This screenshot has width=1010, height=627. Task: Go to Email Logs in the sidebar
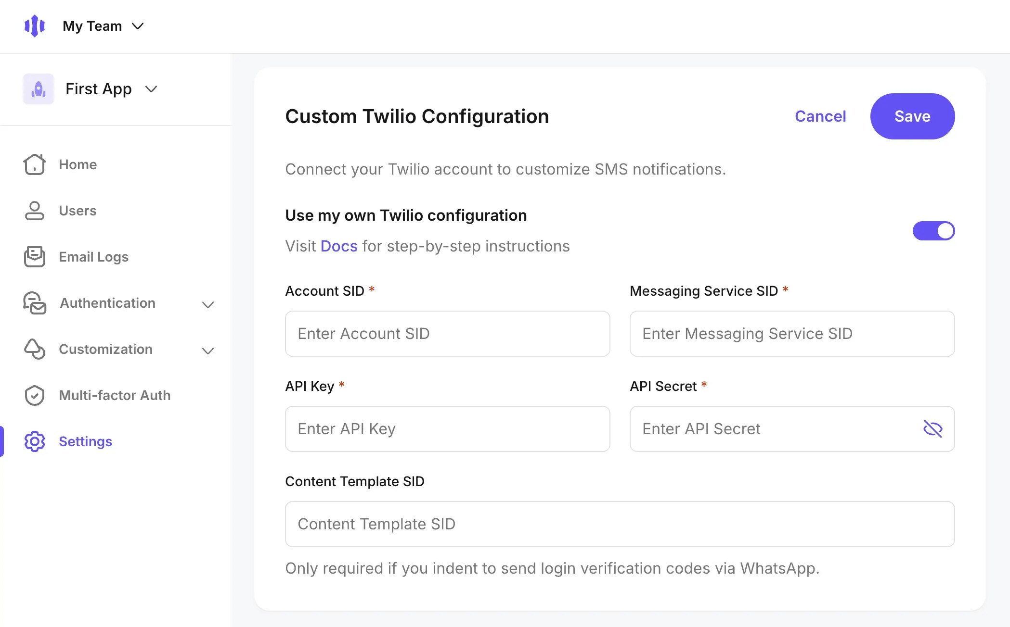pyautogui.click(x=93, y=257)
